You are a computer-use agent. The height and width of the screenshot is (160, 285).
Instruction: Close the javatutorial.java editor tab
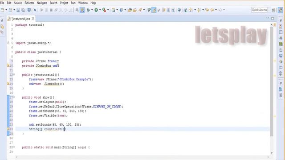(x=33, y=19)
